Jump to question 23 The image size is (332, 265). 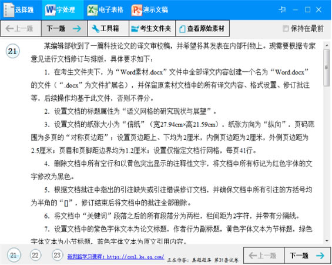[x=57, y=255]
